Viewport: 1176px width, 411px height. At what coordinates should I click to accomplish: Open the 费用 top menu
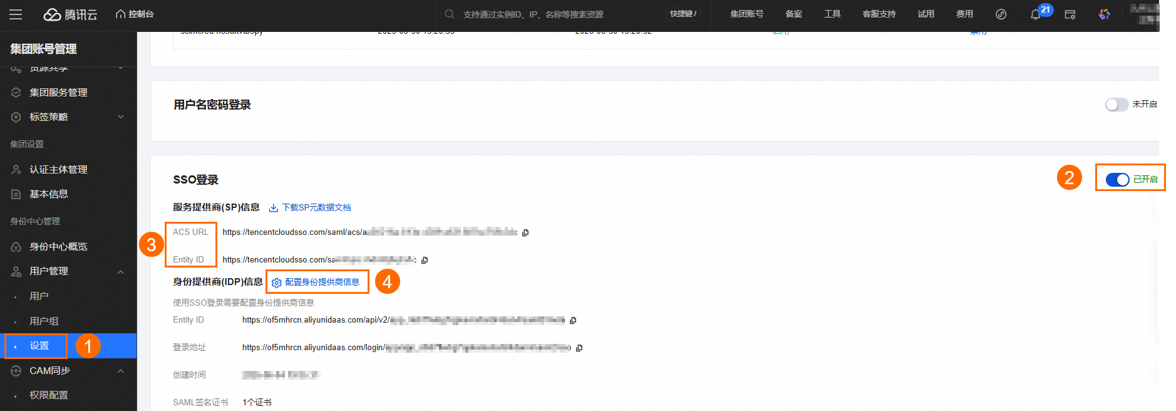point(964,14)
